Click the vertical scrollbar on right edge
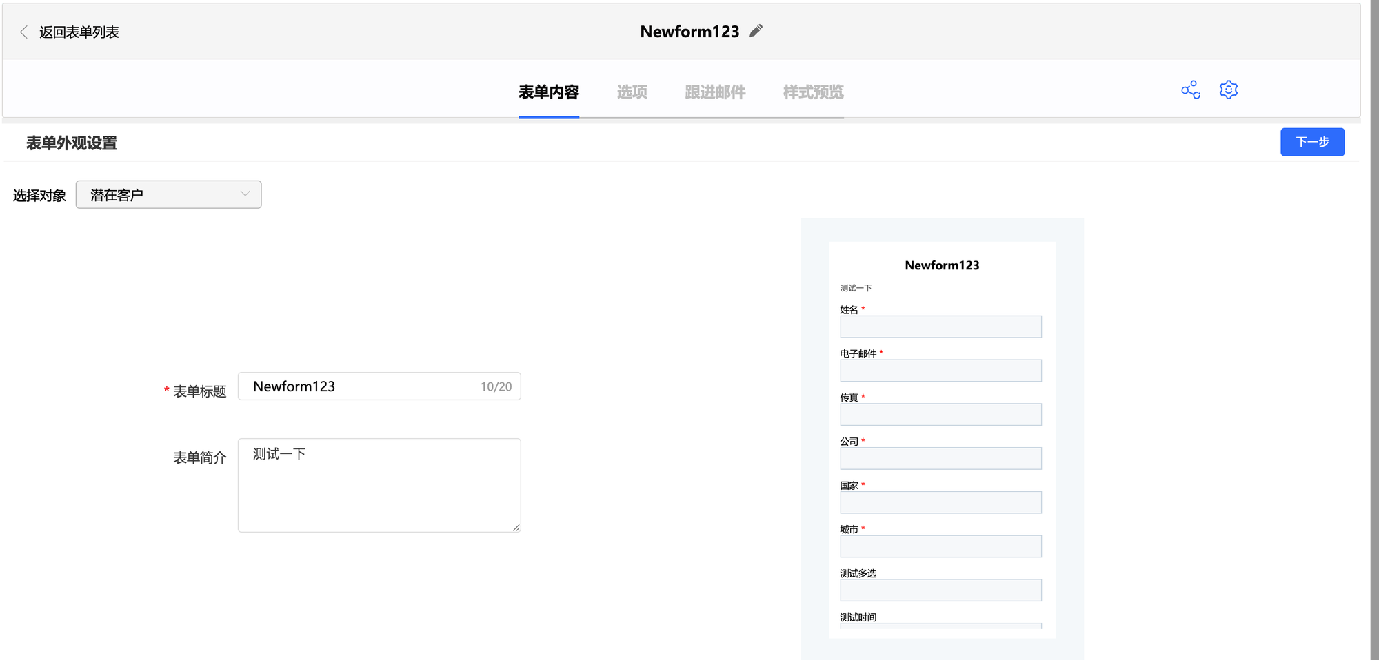This screenshot has height=660, width=1379. pos(1374,330)
